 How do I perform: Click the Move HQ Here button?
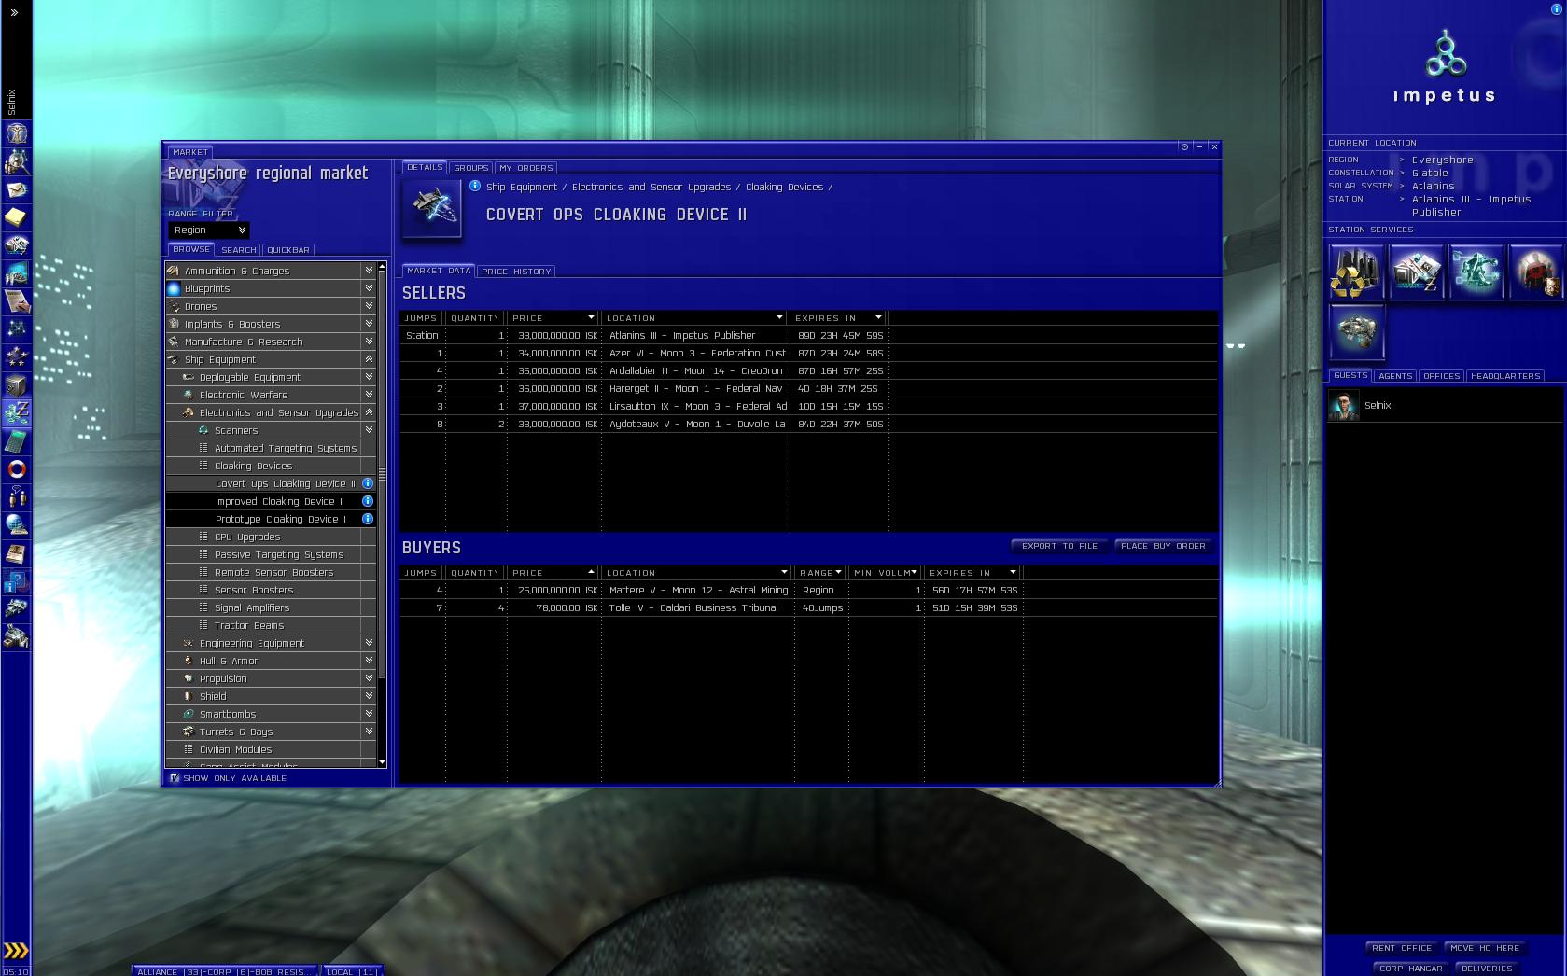[x=1485, y=948]
